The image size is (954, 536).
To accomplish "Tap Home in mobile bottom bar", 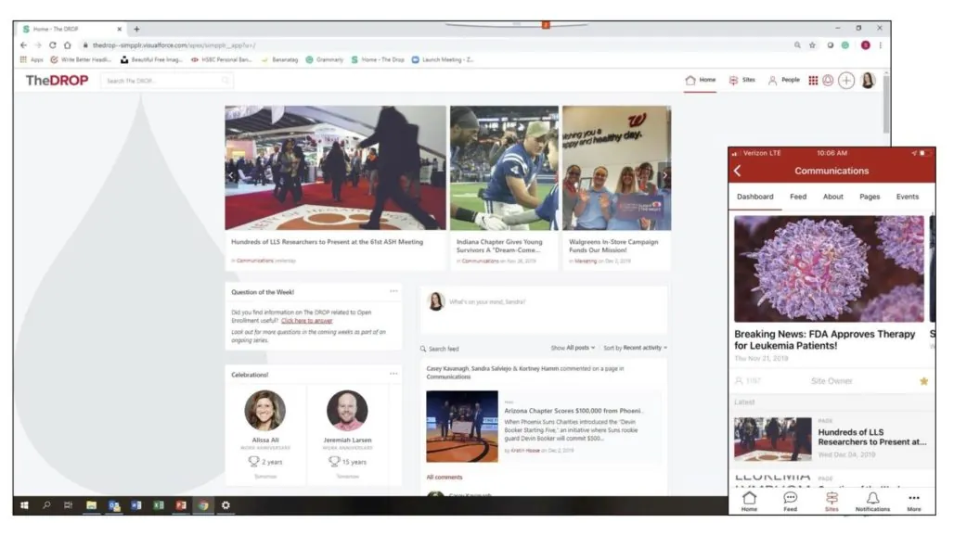I will point(749,502).
